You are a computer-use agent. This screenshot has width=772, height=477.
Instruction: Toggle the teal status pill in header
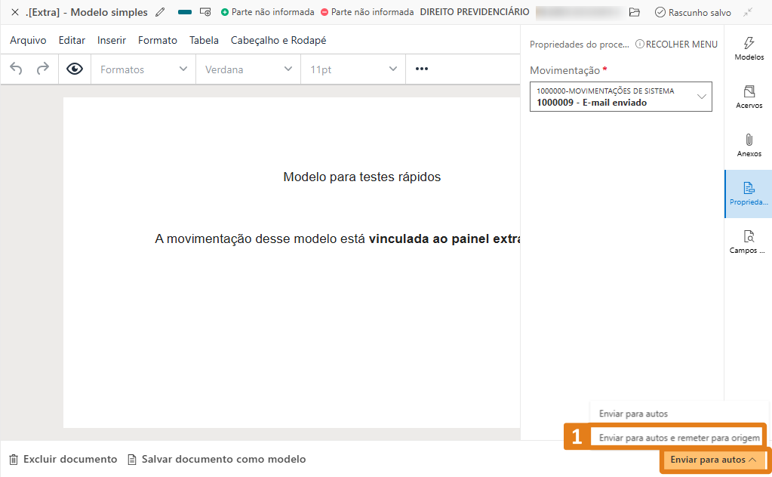point(185,13)
